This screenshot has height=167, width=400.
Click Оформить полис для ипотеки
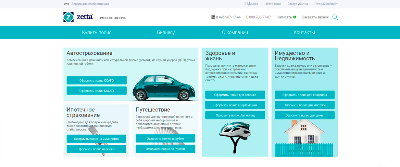(305, 105)
